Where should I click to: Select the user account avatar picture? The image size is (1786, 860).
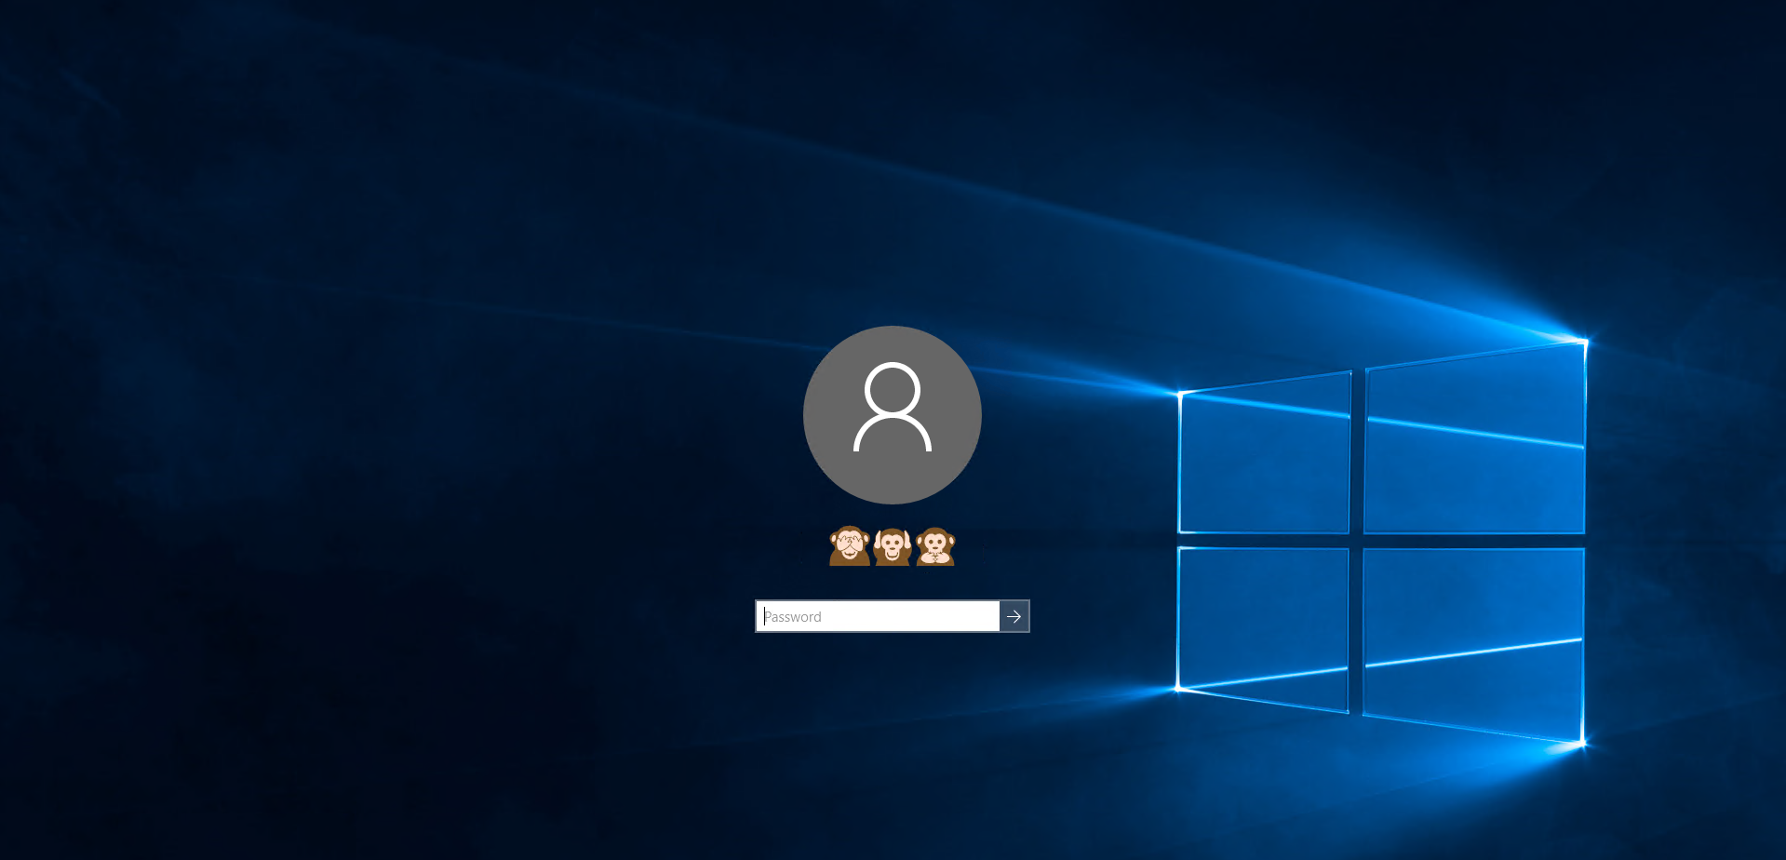pyautogui.click(x=893, y=415)
